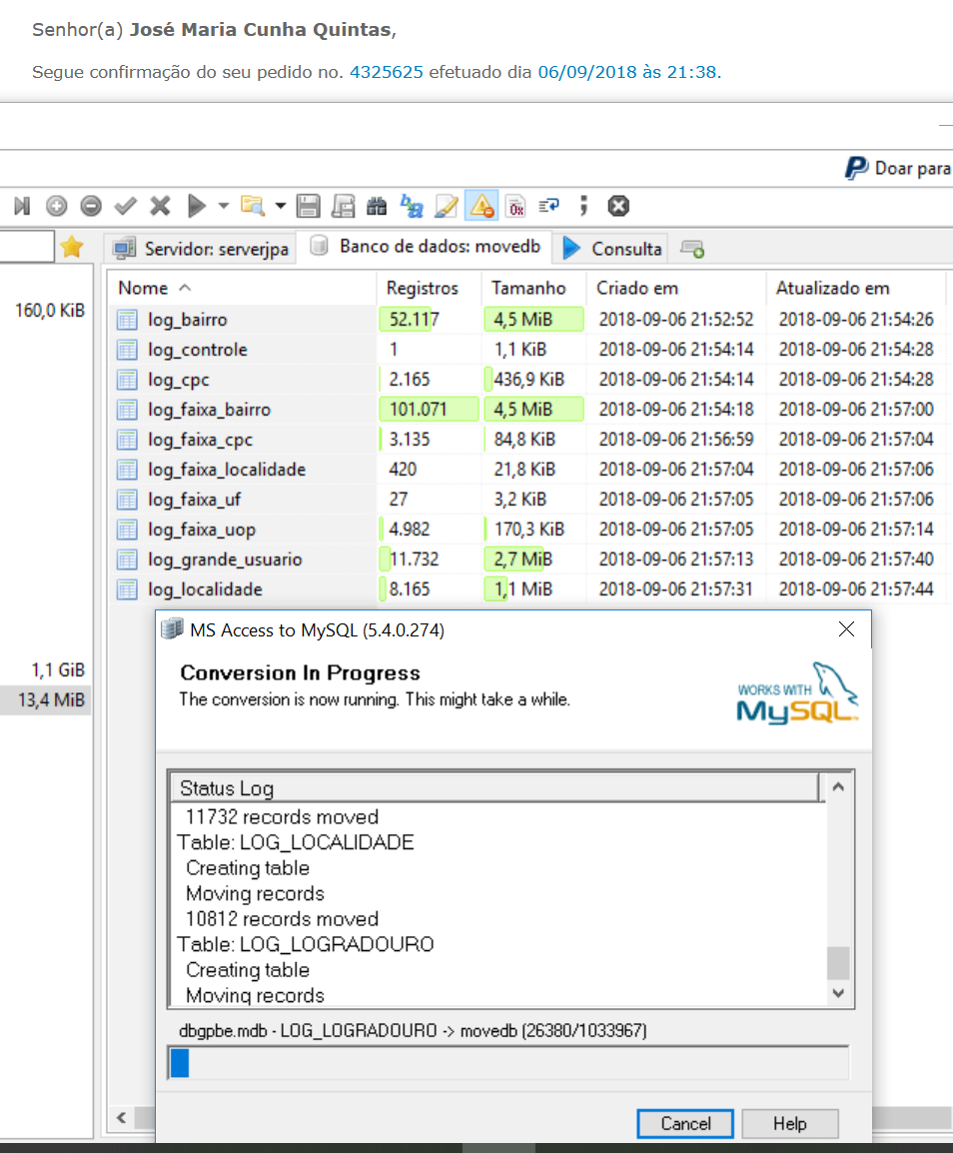The width and height of the screenshot is (953, 1153).
Task: Click the post changes checkmark icon
Action: coord(125,207)
